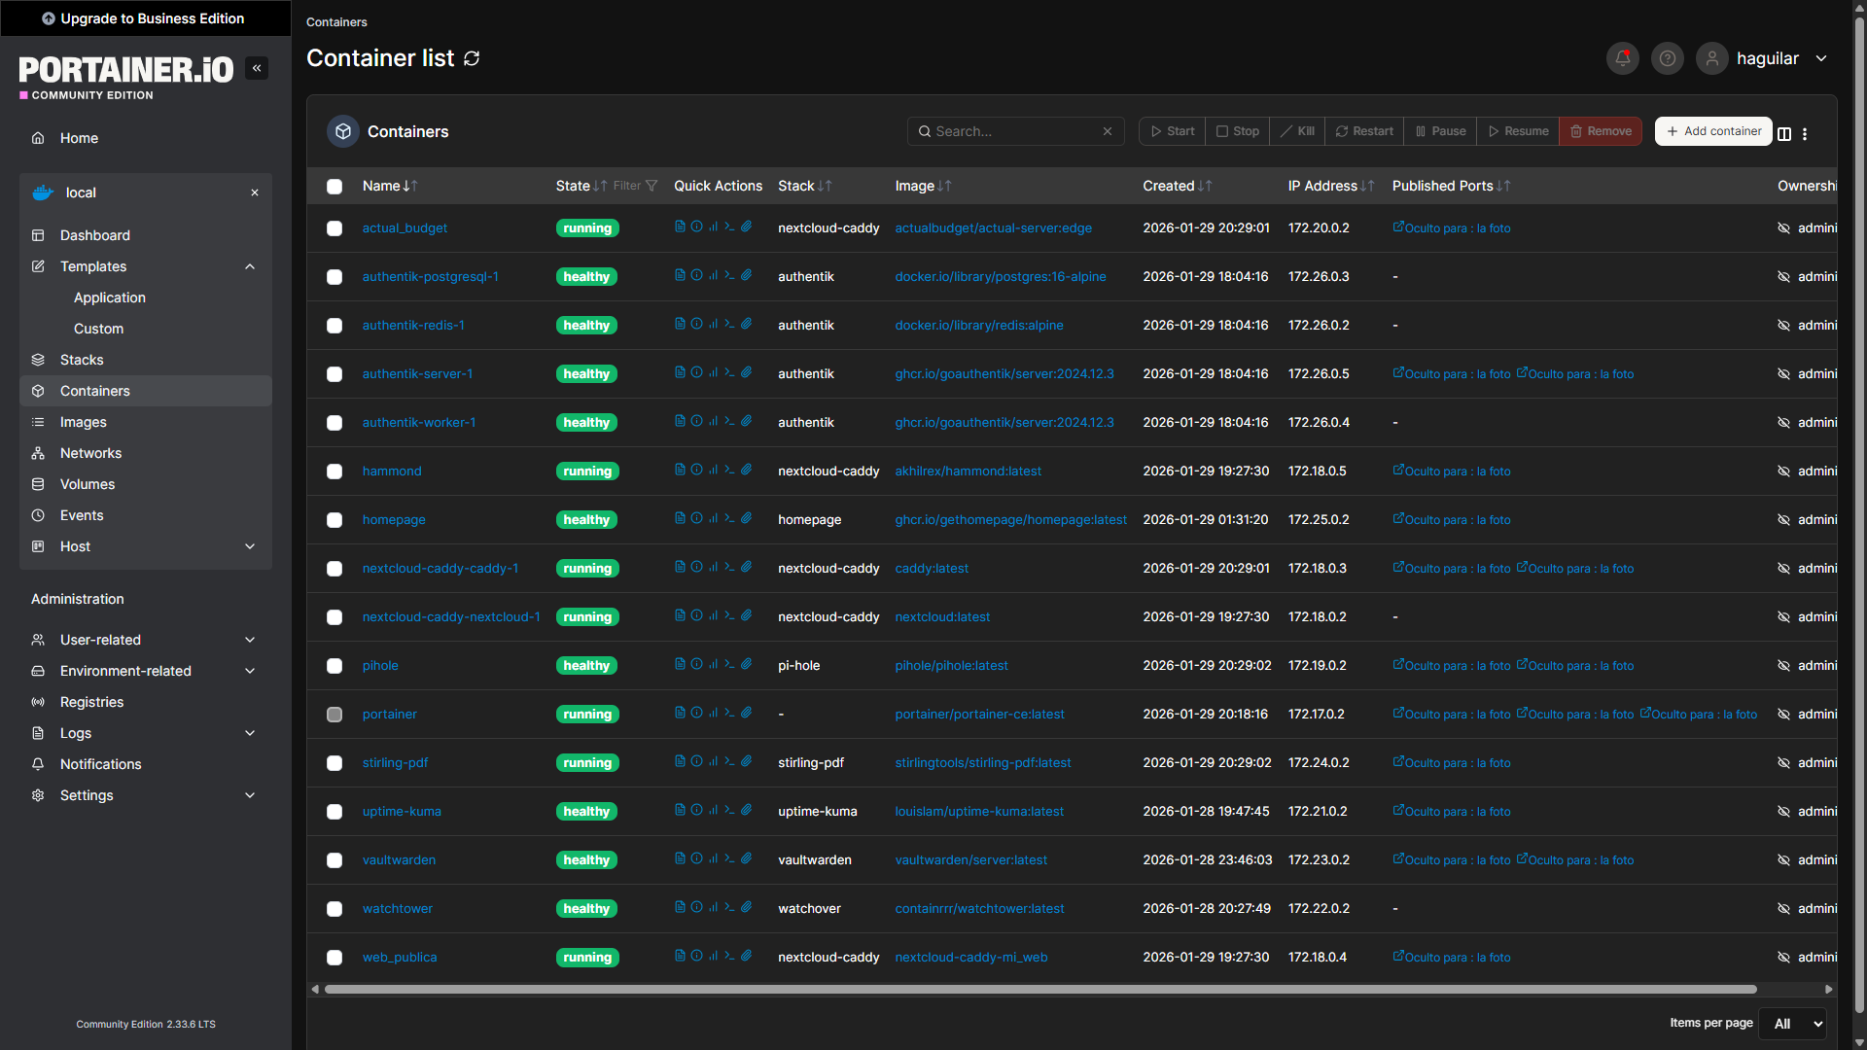Close the local environment with its X

tap(255, 192)
